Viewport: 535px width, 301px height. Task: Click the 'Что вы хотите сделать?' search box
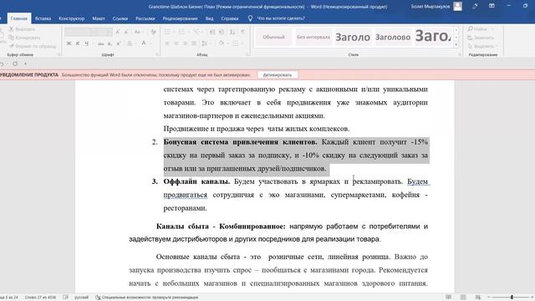pyautogui.click(x=281, y=18)
